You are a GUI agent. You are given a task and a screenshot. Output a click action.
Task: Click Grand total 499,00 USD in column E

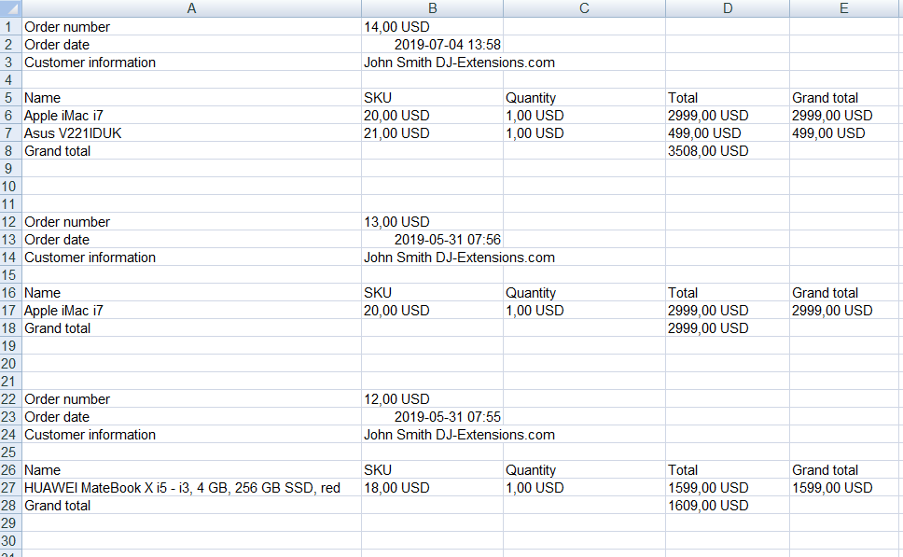click(846, 133)
